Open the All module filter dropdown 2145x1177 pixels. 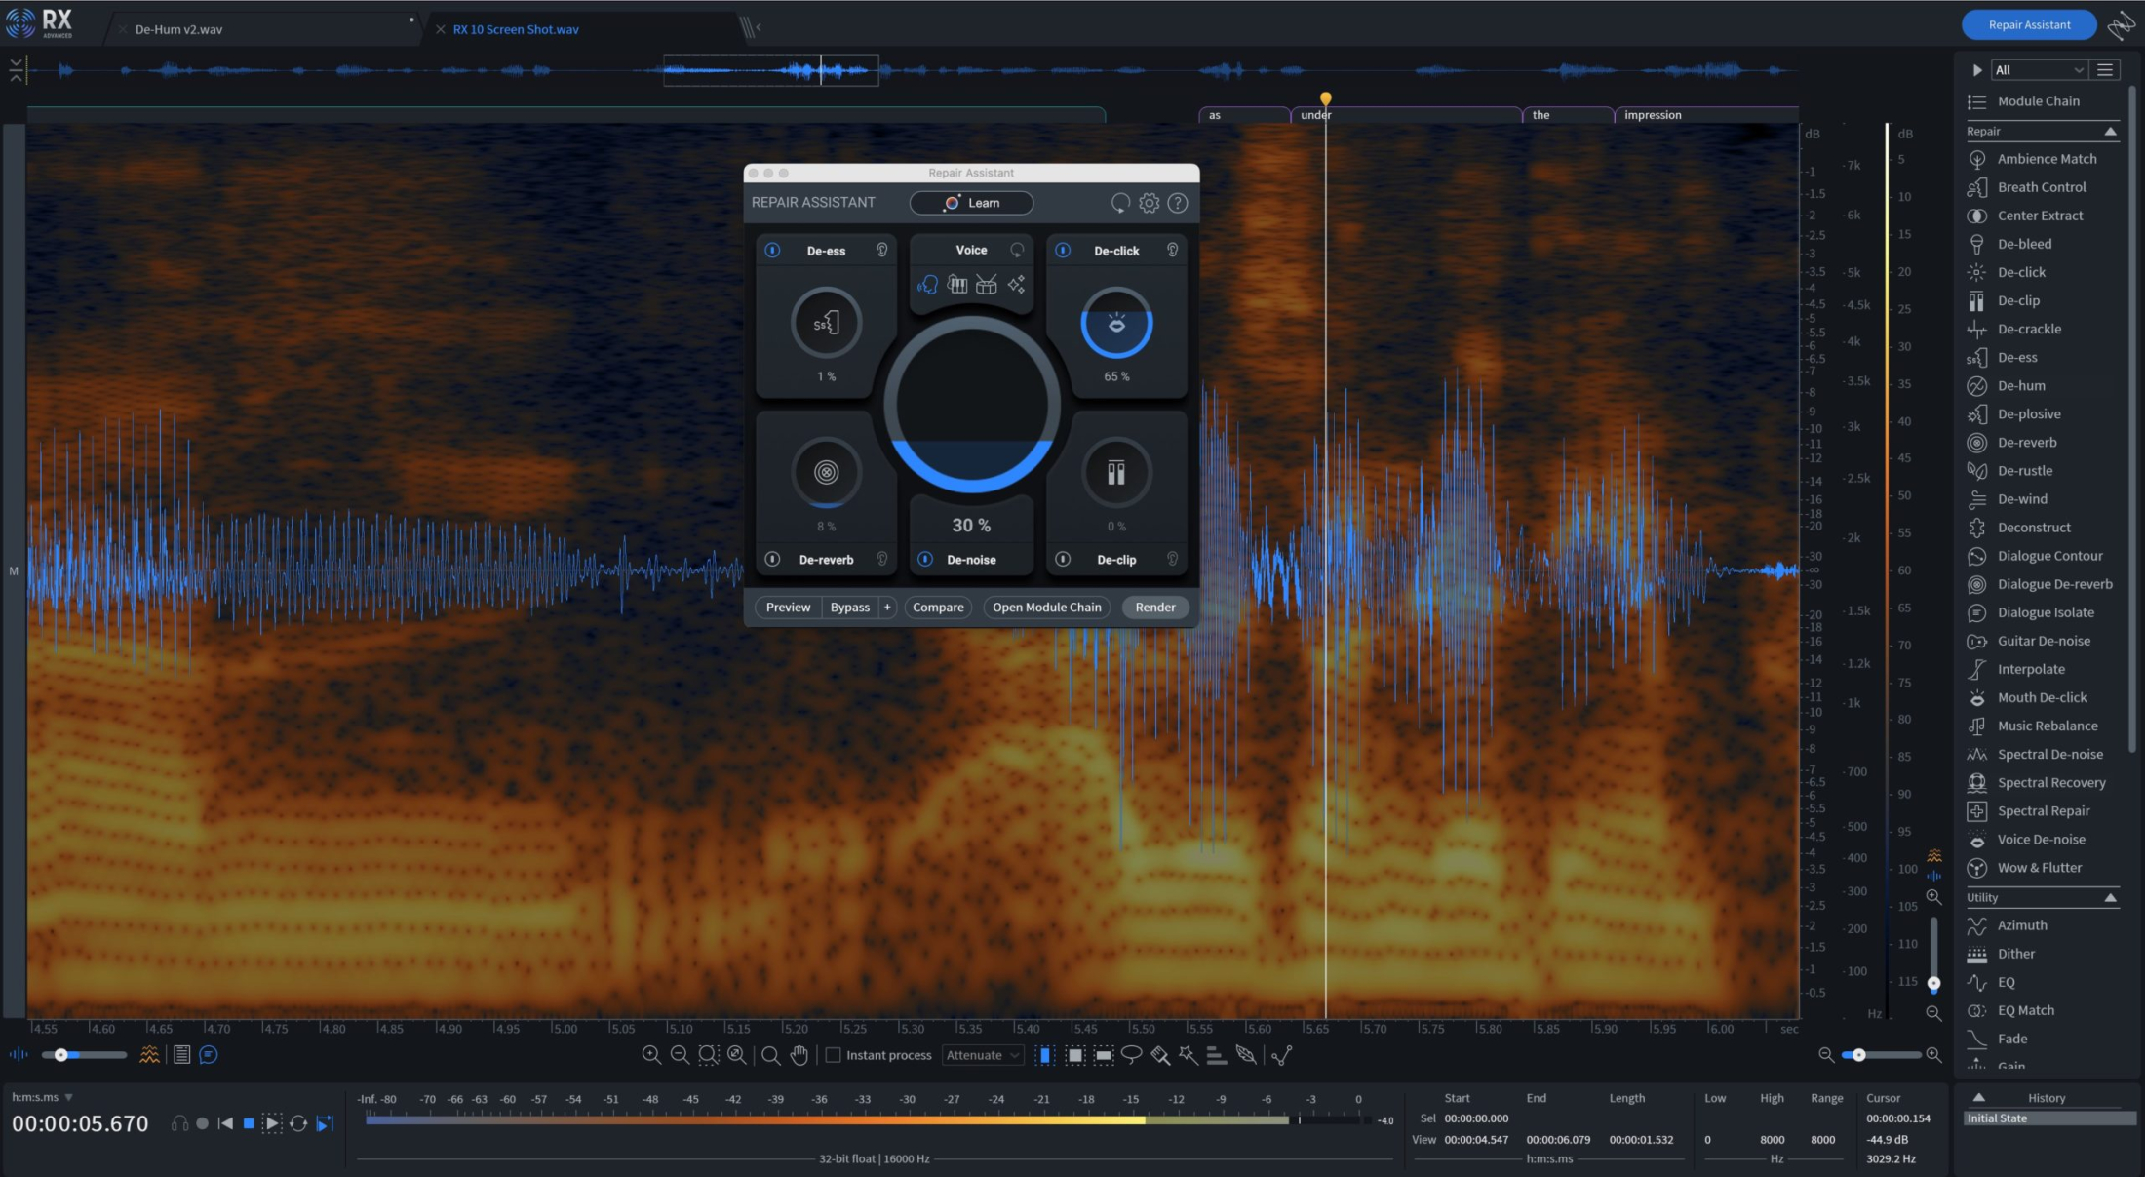2039,70
